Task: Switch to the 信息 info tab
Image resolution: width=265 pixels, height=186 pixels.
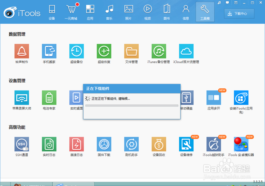Action: (186, 12)
